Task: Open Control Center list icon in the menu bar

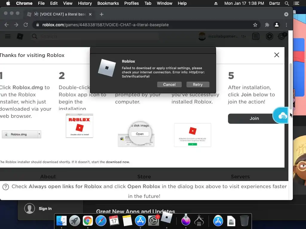Action: pyautogui.click(x=296, y=3)
